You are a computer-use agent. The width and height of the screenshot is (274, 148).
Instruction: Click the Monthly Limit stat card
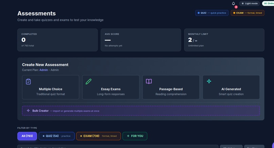pyautogui.click(x=224, y=40)
